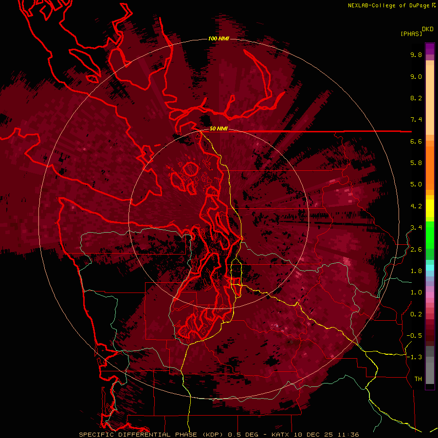Click the -0.5 value on color scale
Image resolution: width=438 pixels, height=438 pixels.
pyautogui.click(x=414, y=336)
